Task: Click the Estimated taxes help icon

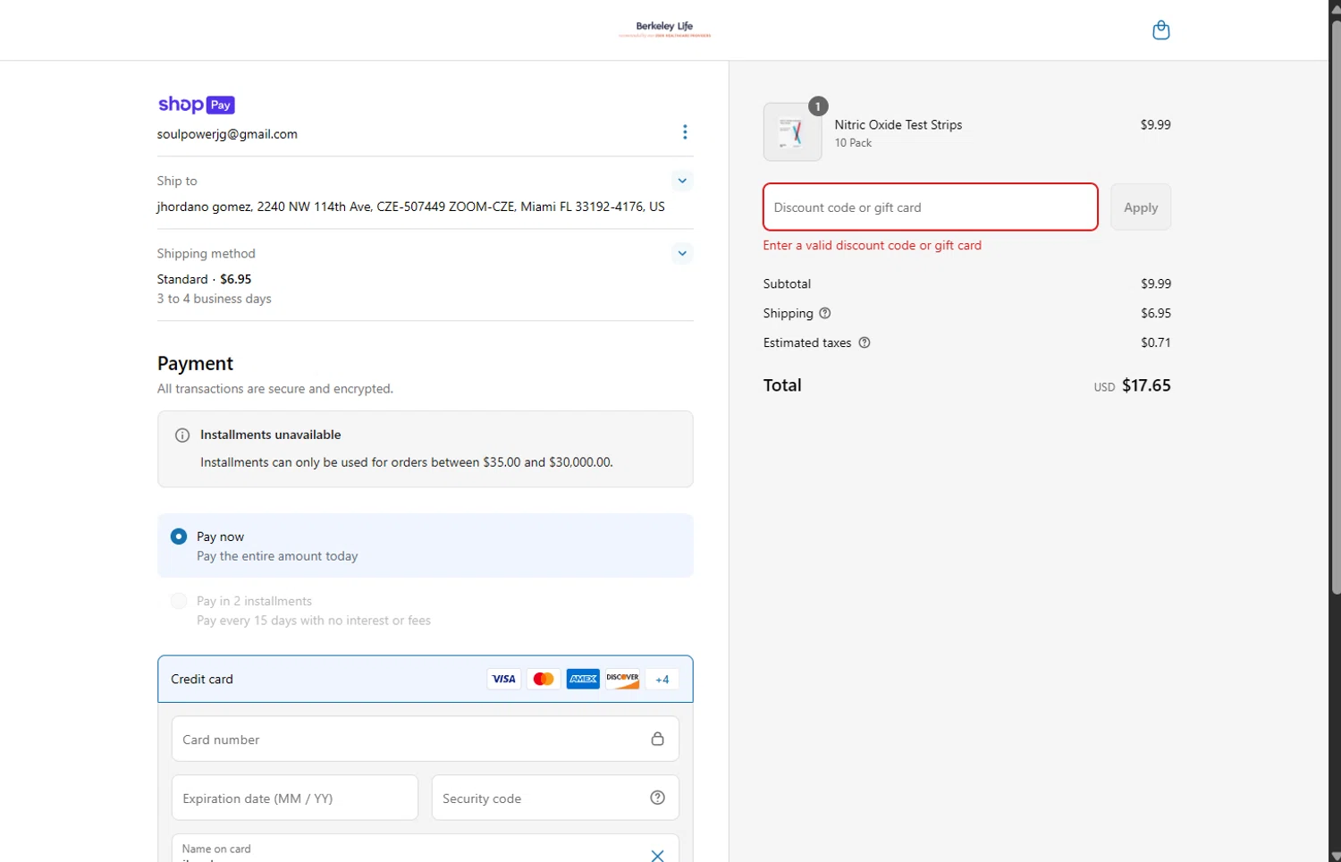Action: coord(864,342)
